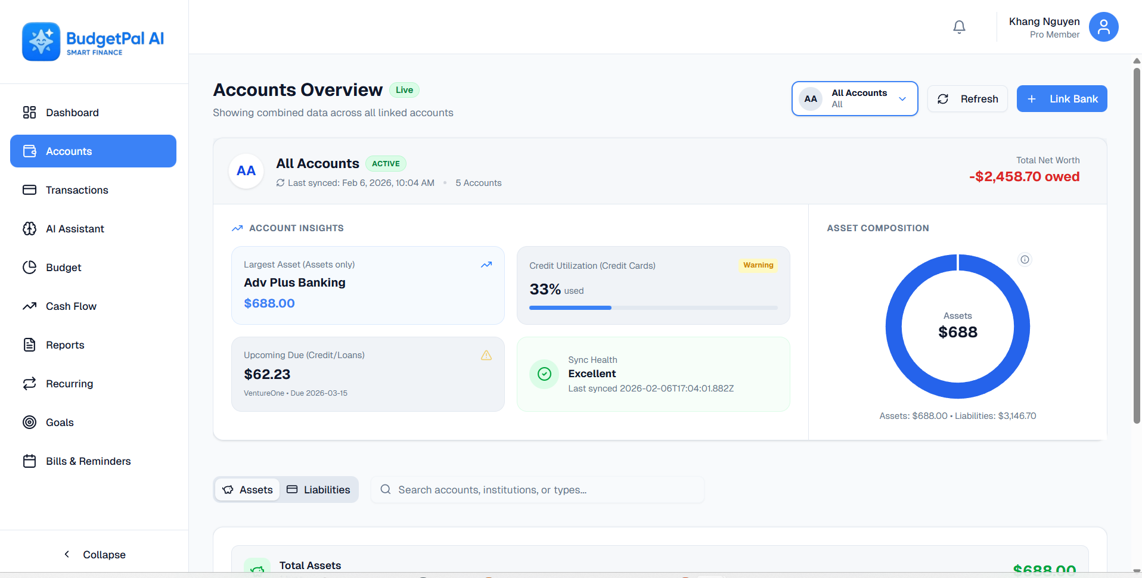Screen dimensions: 1142x578
Task: Click the Link Bank button
Action: click(1062, 98)
